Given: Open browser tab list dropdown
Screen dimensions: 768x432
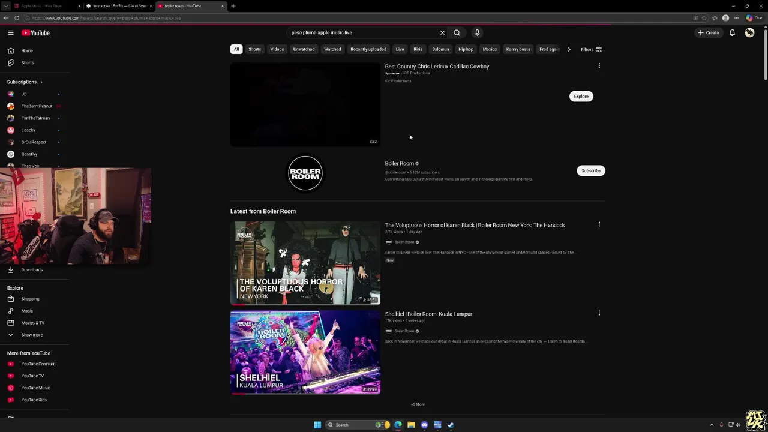Looking at the screenshot, I should tap(7, 6).
